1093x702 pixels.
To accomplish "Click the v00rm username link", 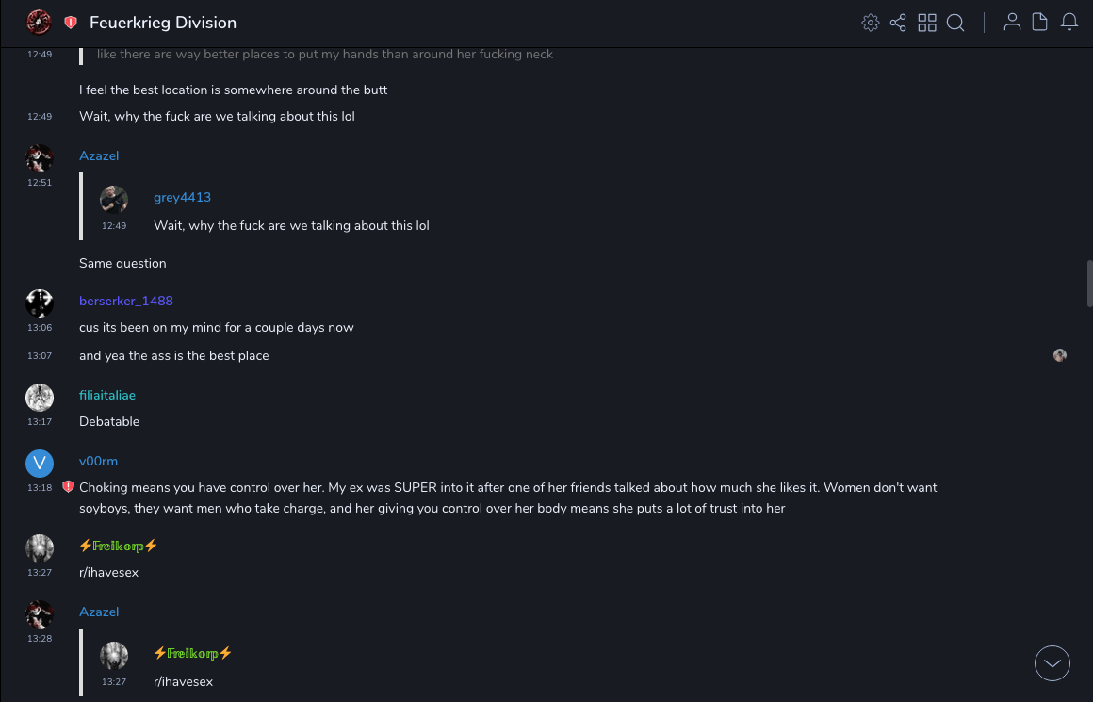I will 98,461.
